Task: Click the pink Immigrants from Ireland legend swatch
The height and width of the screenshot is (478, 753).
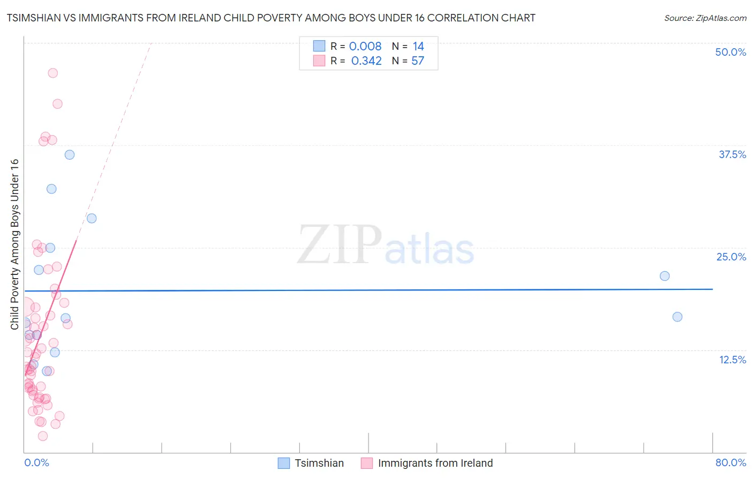Action: (367, 463)
